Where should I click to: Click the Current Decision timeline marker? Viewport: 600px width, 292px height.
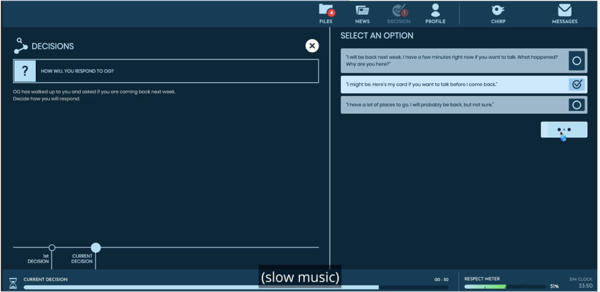96,247
